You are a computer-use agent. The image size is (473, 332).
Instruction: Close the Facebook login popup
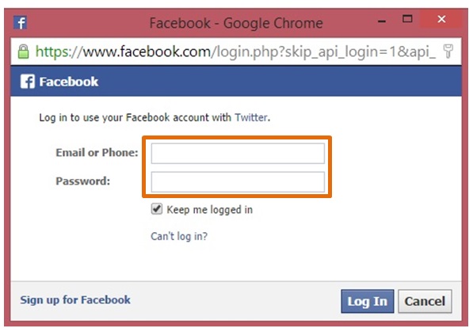click(x=441, y=19)
